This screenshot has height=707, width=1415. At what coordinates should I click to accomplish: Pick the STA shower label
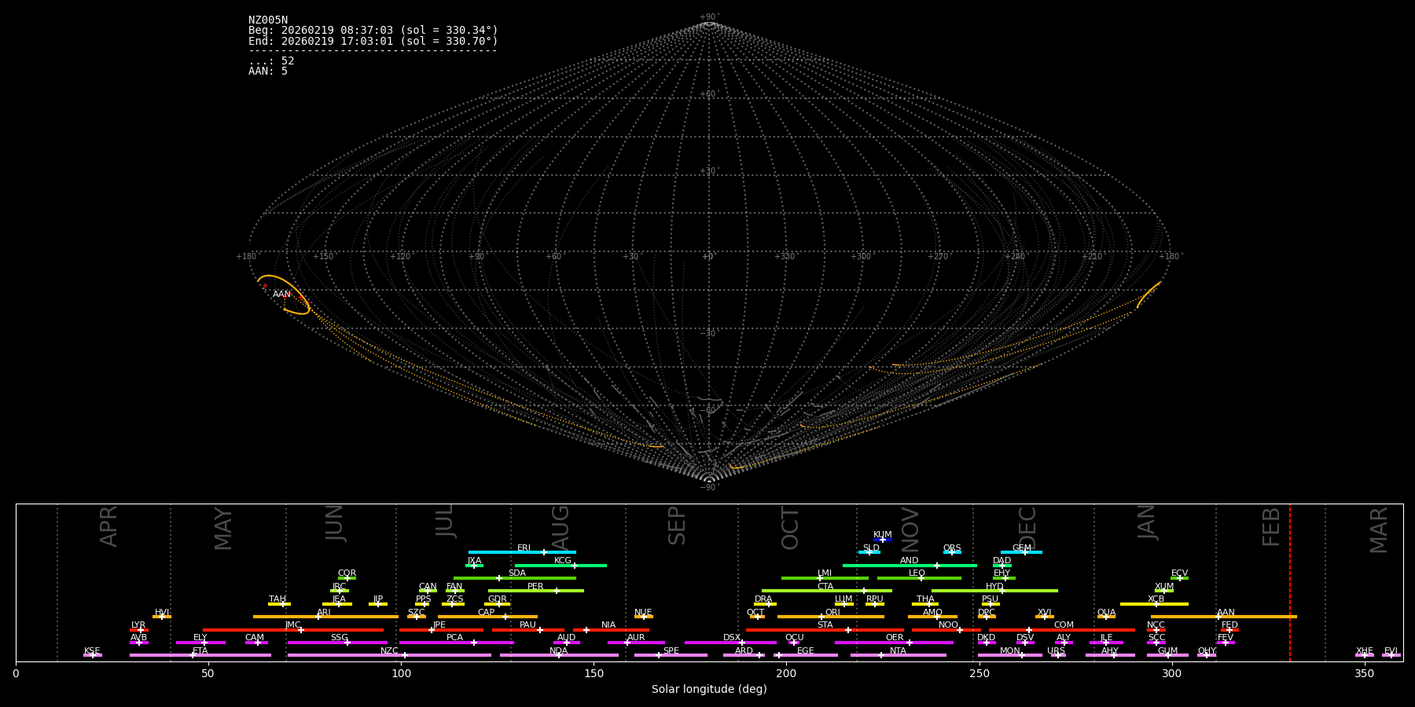[825, 625]
